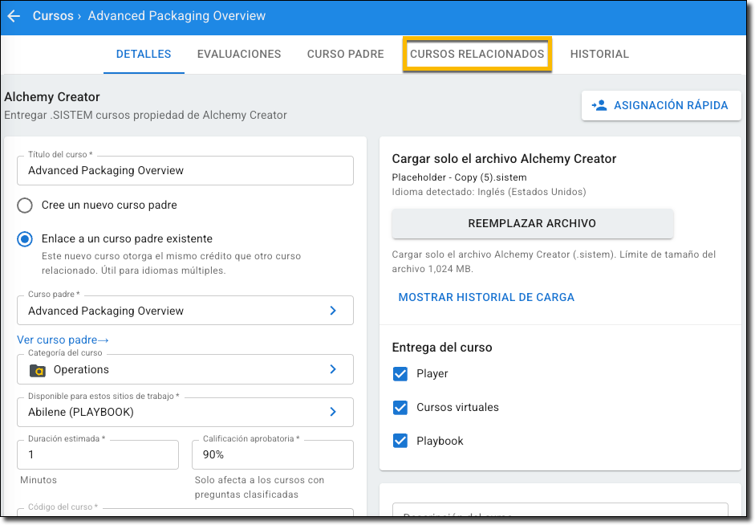Viewport: 755px width, 525px height.
Task: Open the Historial tab
Action: point(599,54)
